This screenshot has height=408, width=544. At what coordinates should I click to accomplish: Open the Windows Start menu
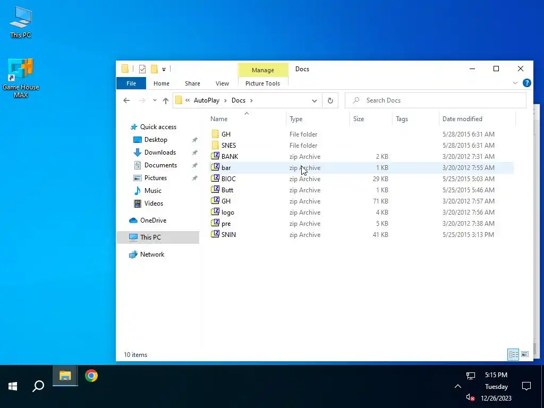[13, 386]
